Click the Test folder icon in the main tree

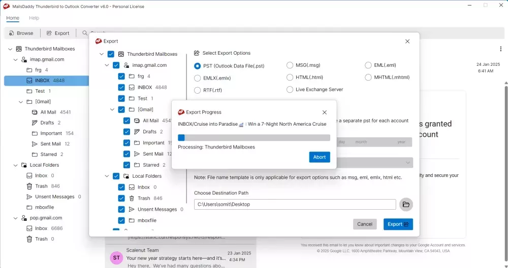point(29,91)
